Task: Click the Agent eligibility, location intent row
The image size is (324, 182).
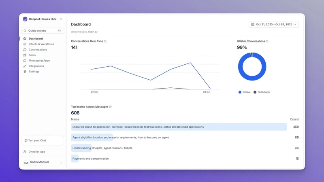Action: tap(185, 138)
